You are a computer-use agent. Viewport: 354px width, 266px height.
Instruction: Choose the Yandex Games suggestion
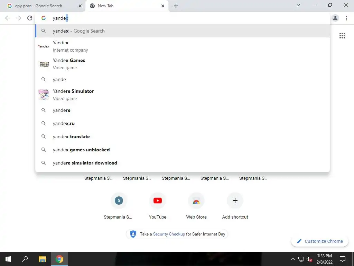click(183, 64)
